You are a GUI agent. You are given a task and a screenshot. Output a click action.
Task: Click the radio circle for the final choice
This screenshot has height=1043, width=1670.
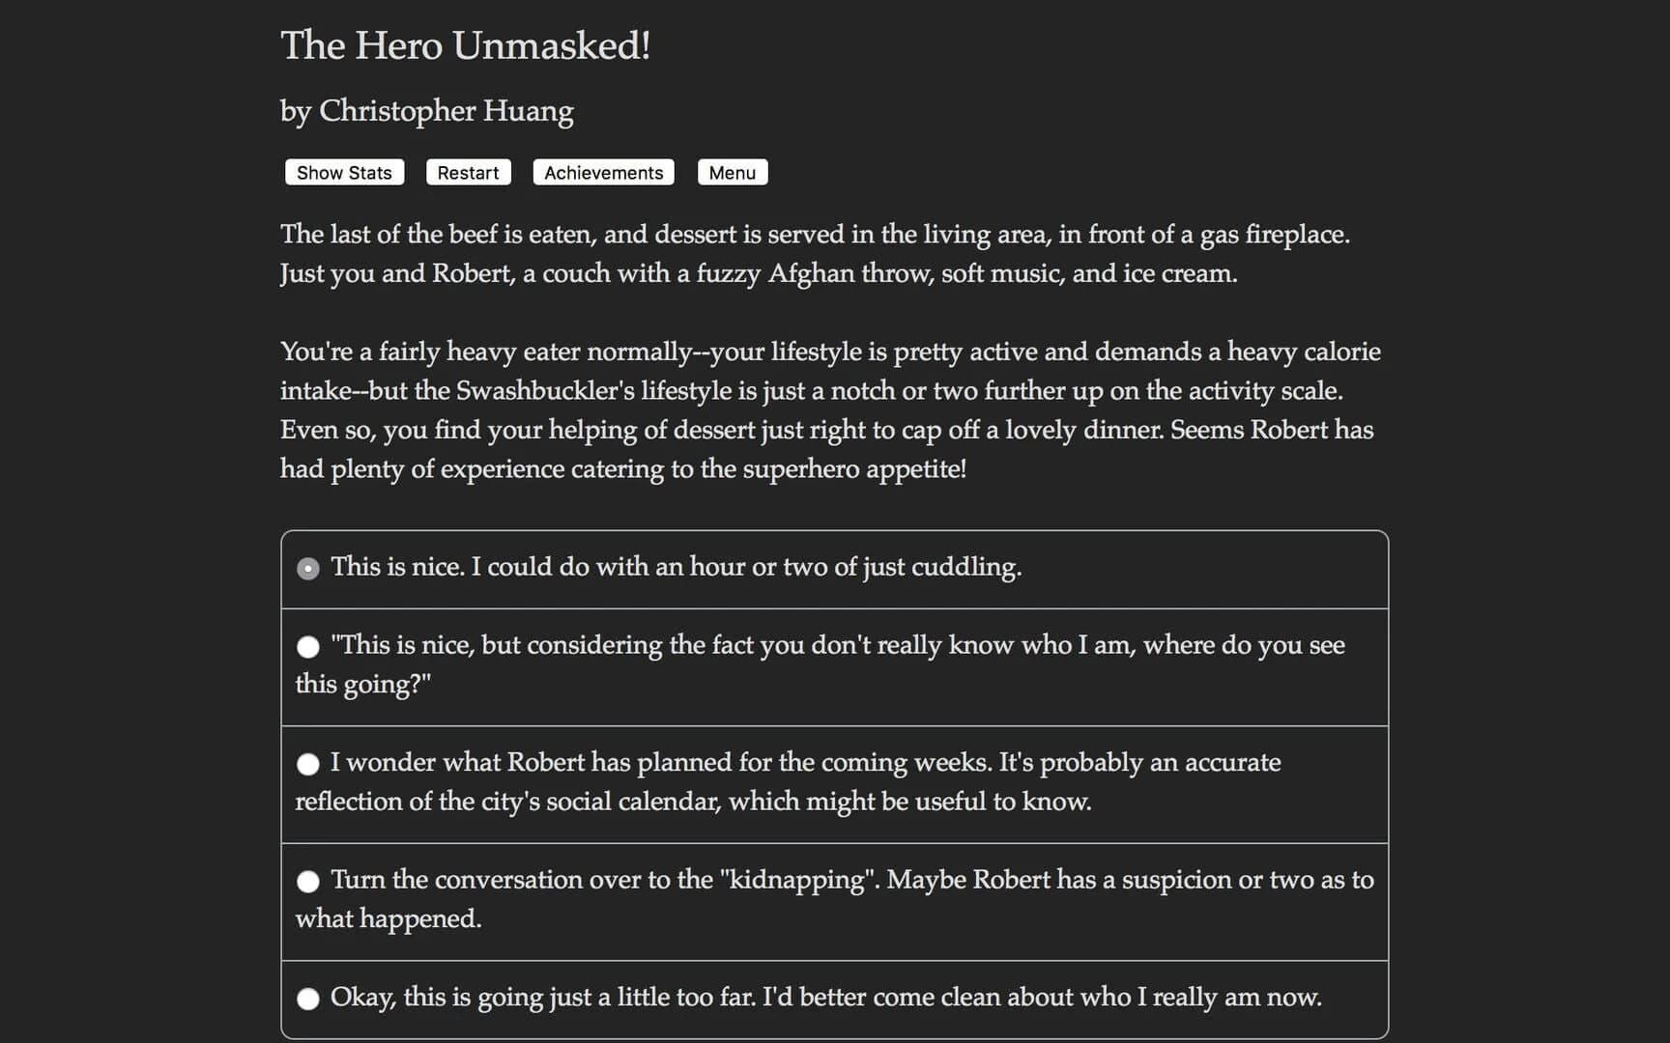(x=308, y=999)
